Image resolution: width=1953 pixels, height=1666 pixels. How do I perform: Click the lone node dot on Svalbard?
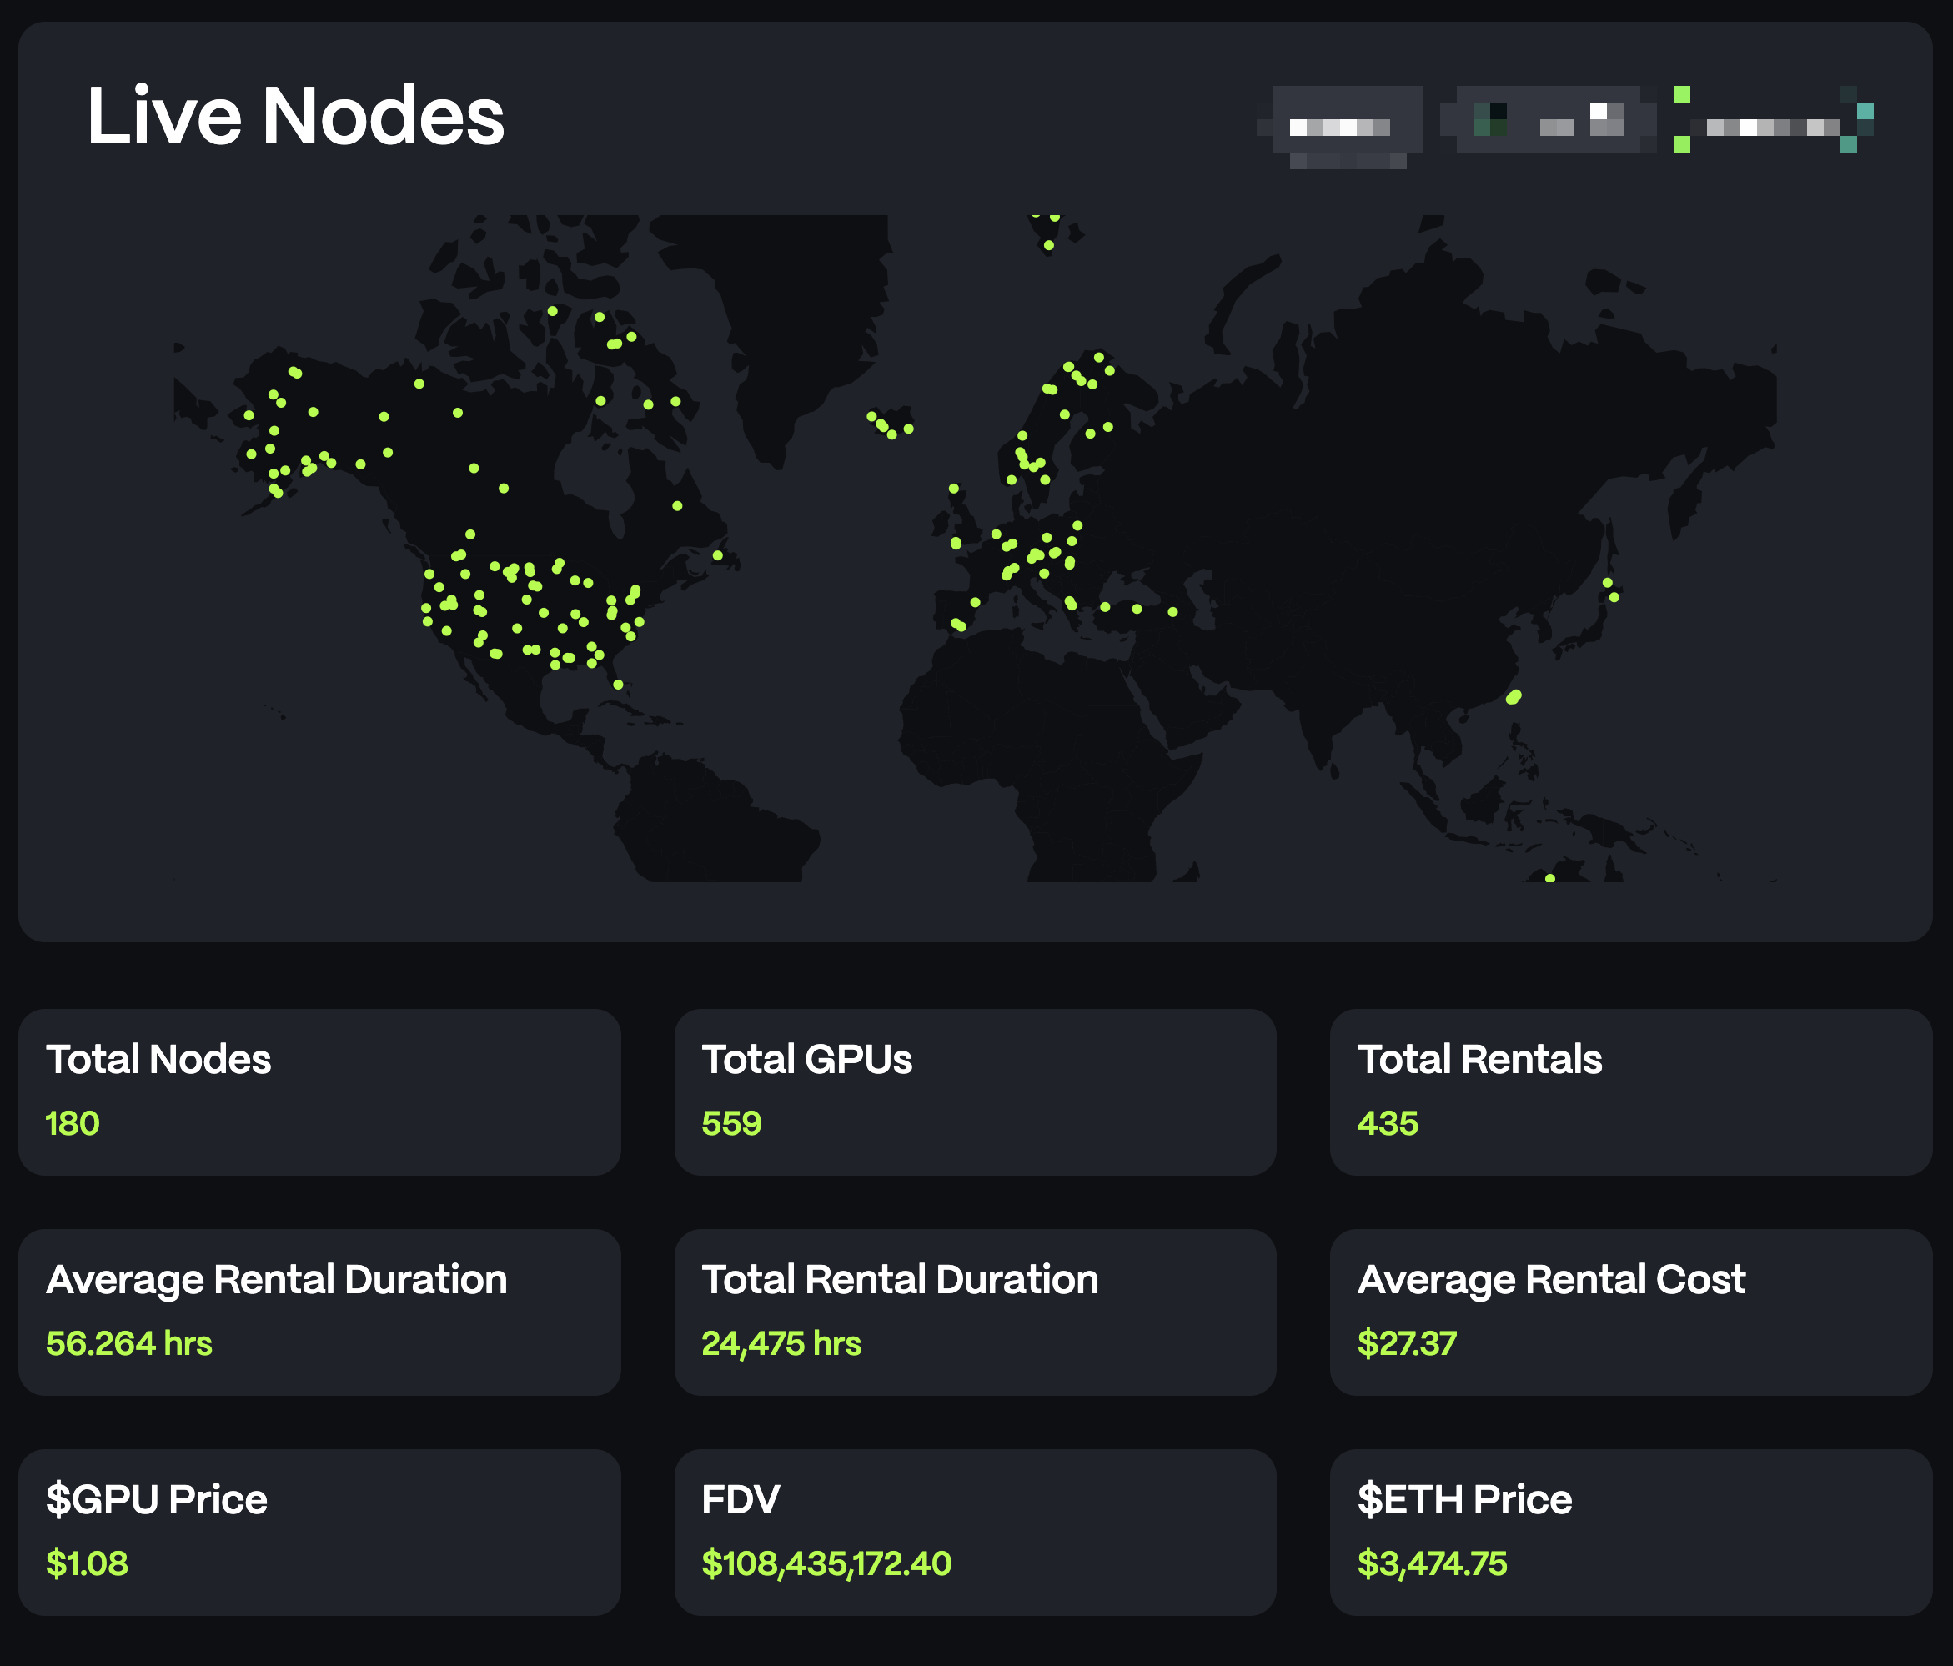click(1048, 245)
